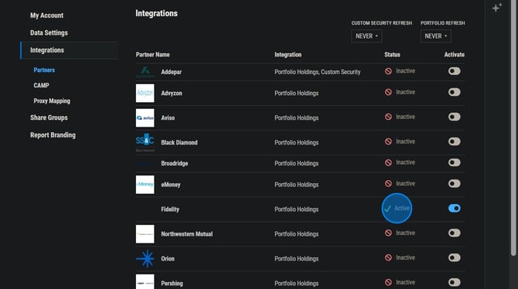This screenshot has width=518, height=289.
Task: Open the Custom Security Refresh dropdown
Action: (x=366, y=36)
